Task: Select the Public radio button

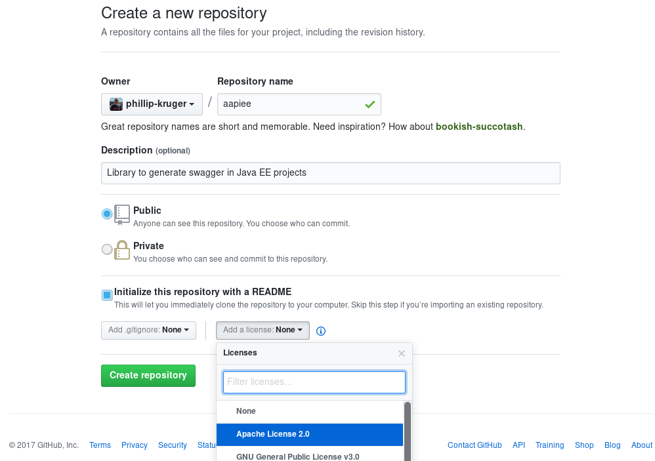Action: pos(107,214)
